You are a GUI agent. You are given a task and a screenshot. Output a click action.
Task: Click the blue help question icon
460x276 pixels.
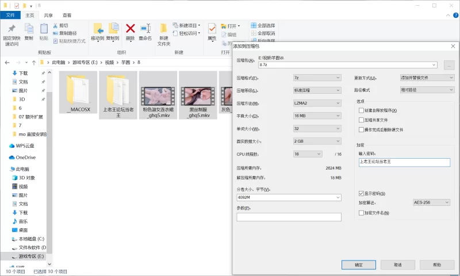456,16
